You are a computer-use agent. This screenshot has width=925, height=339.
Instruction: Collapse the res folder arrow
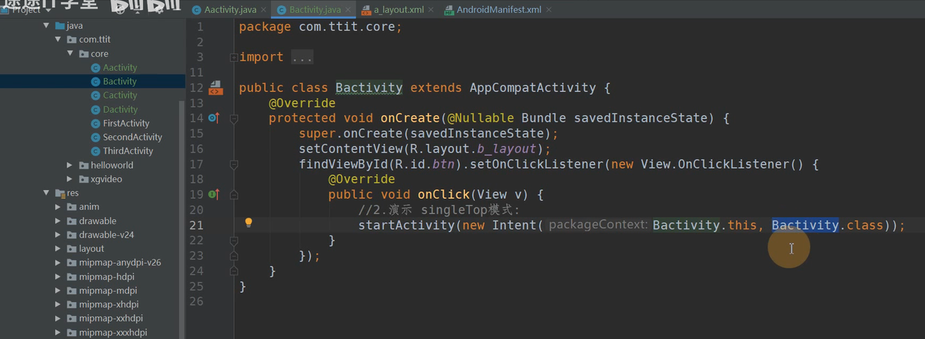pos(46,193)
